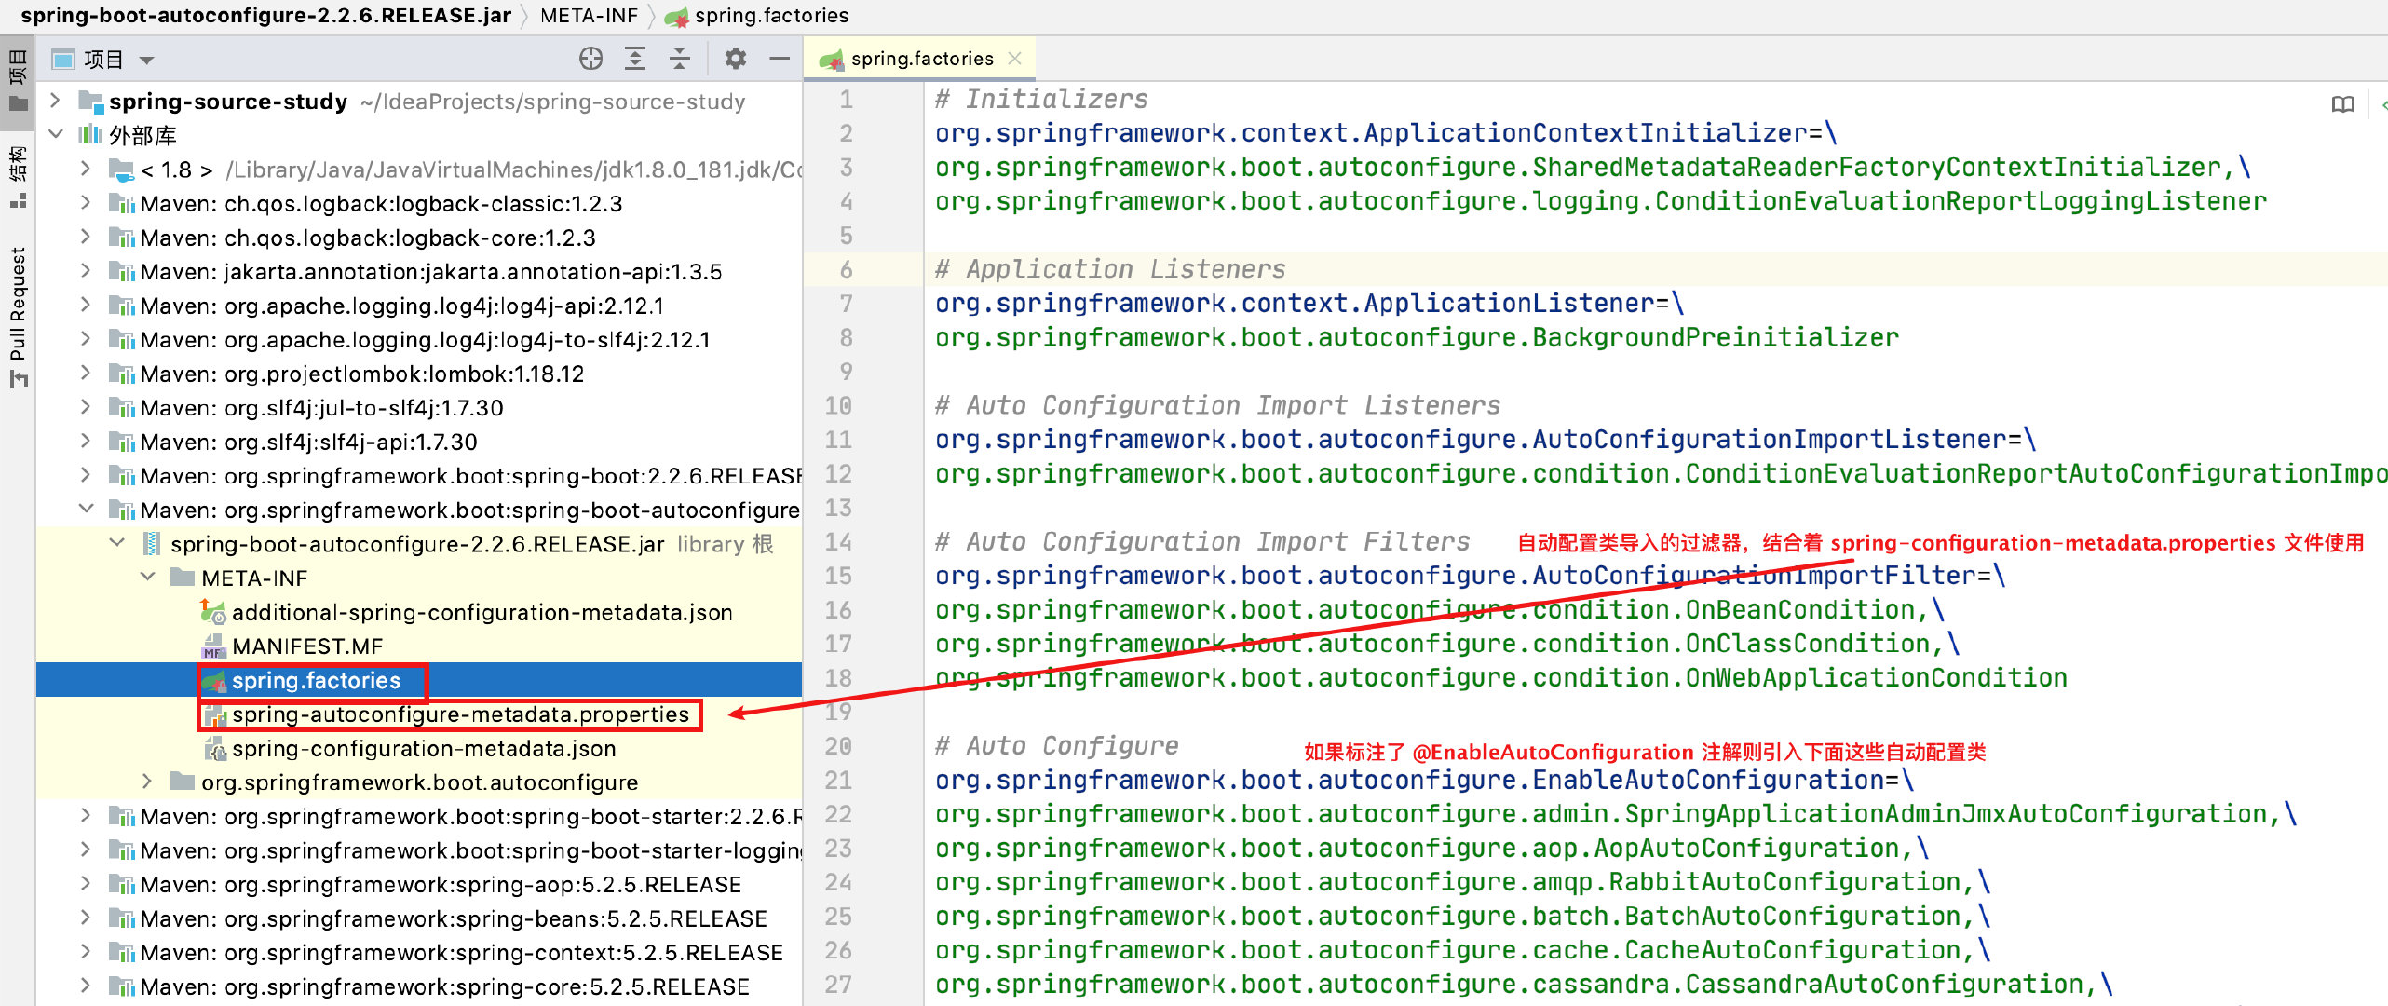The image size is (2388, 1006).
Task: Click the spring-boot-autoconfigure jar archive icon
Action: [151, 544]
